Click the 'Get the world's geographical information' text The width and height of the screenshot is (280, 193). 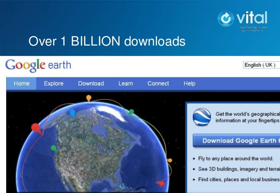(x=248, y=117)
